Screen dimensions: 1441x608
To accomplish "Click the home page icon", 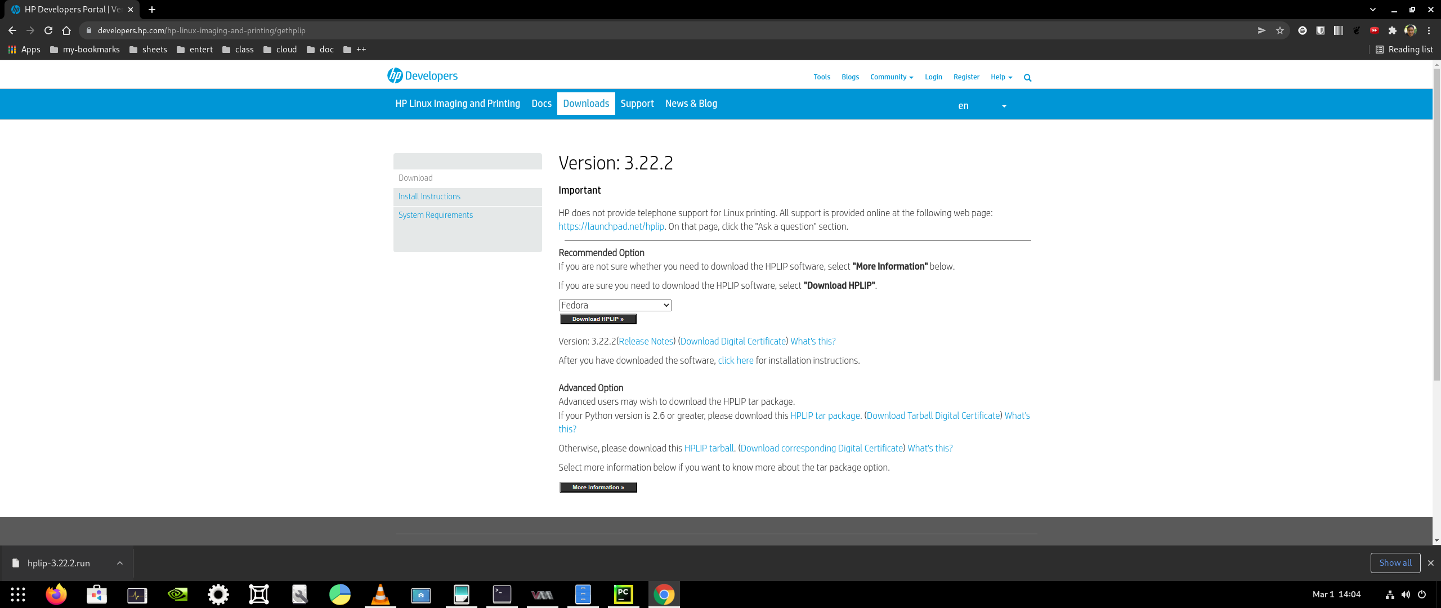I will click(x=66, y=30).
